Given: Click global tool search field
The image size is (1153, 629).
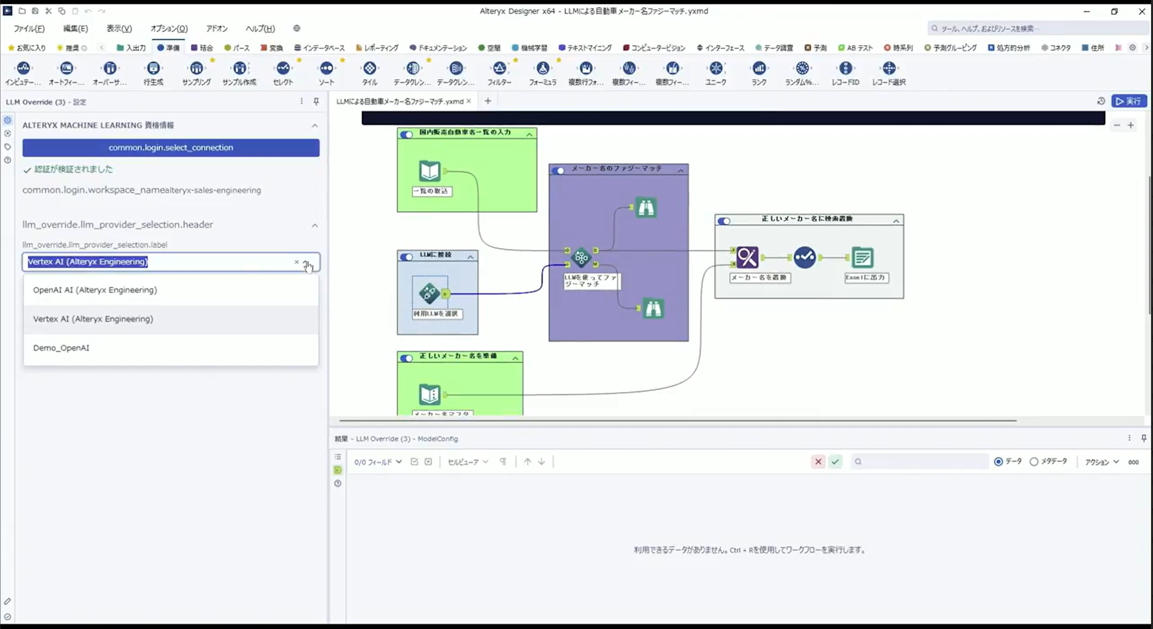Looking at the screenshot, I should click(x=1038, y=28).
